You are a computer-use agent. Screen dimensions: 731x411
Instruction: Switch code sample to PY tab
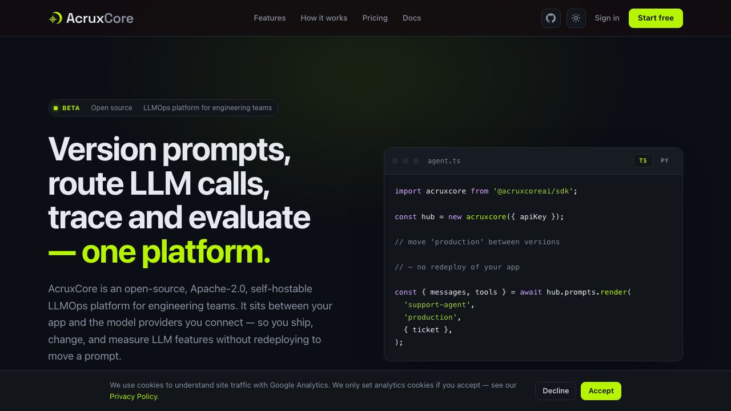pos(665,161)
